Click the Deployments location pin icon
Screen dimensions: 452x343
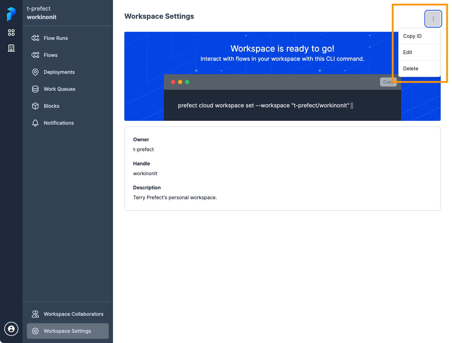[x=35, y=72]
